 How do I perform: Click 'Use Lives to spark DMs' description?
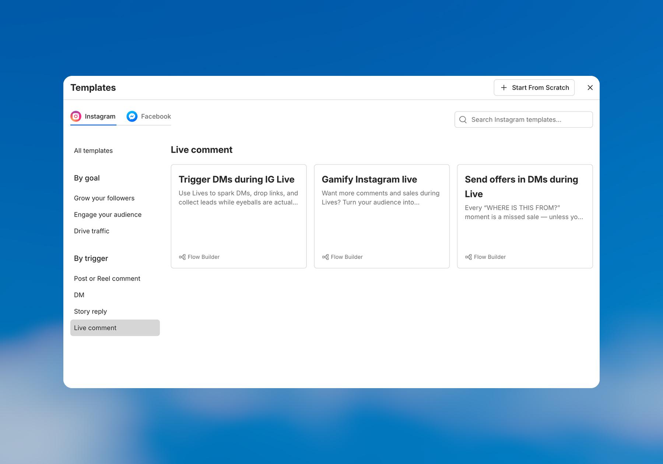[x=238, y=198]
